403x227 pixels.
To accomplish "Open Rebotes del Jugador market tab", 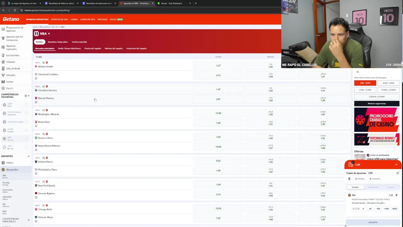I will pos(114,49).
